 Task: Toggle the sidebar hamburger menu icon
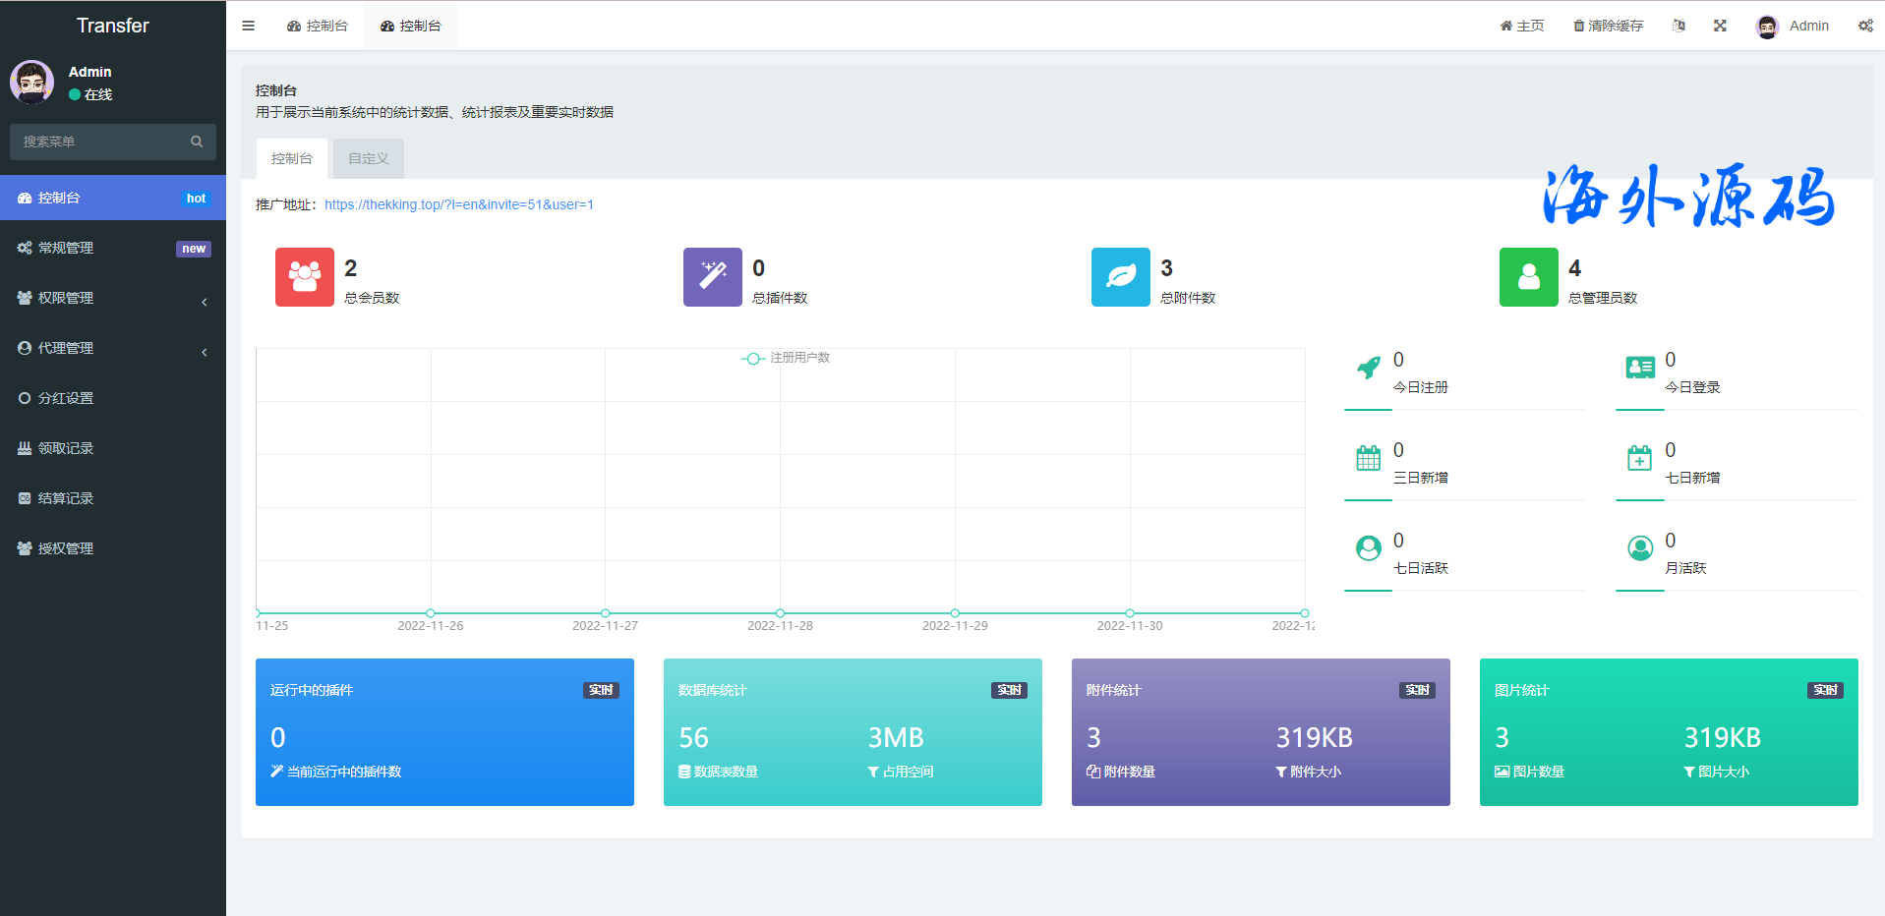(x=248, y=26)
